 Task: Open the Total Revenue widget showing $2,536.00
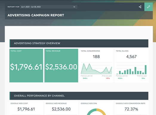61,66
